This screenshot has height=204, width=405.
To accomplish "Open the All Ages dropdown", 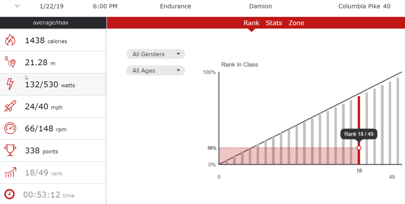I will (x=155, y=71).
